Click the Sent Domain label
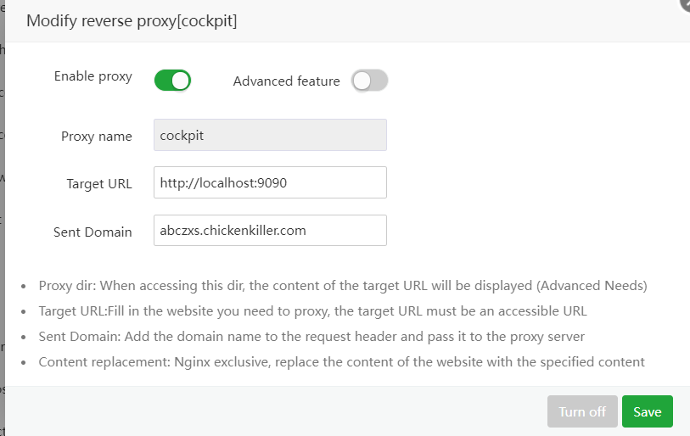This screenshot has height=436, width=690. coord(93,232)
